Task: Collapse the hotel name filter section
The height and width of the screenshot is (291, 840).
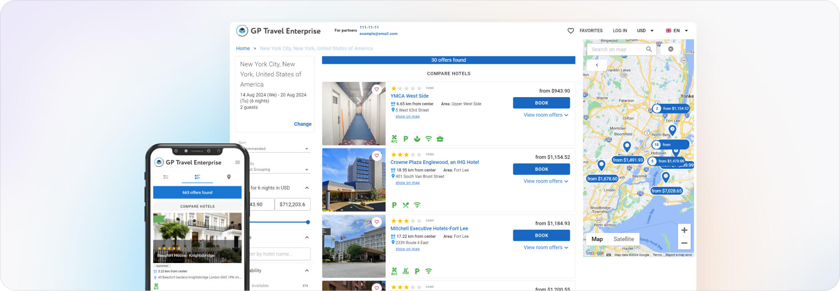Action: [307, 238]
